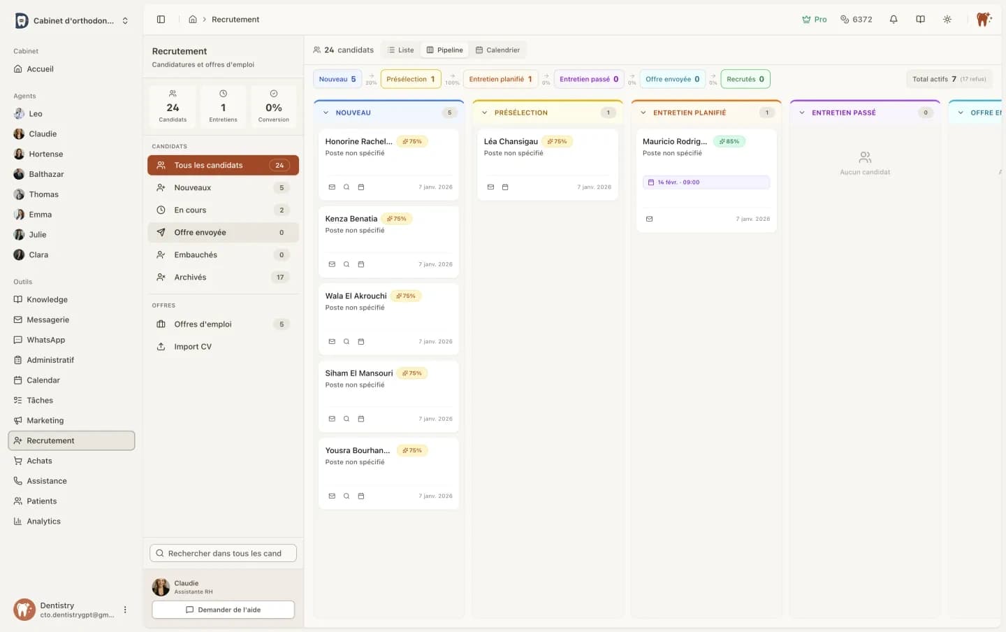
Task: Click the mail icon on Mauricio Rodrig's card
Action: pyautogui.click(x=649, y=219)
